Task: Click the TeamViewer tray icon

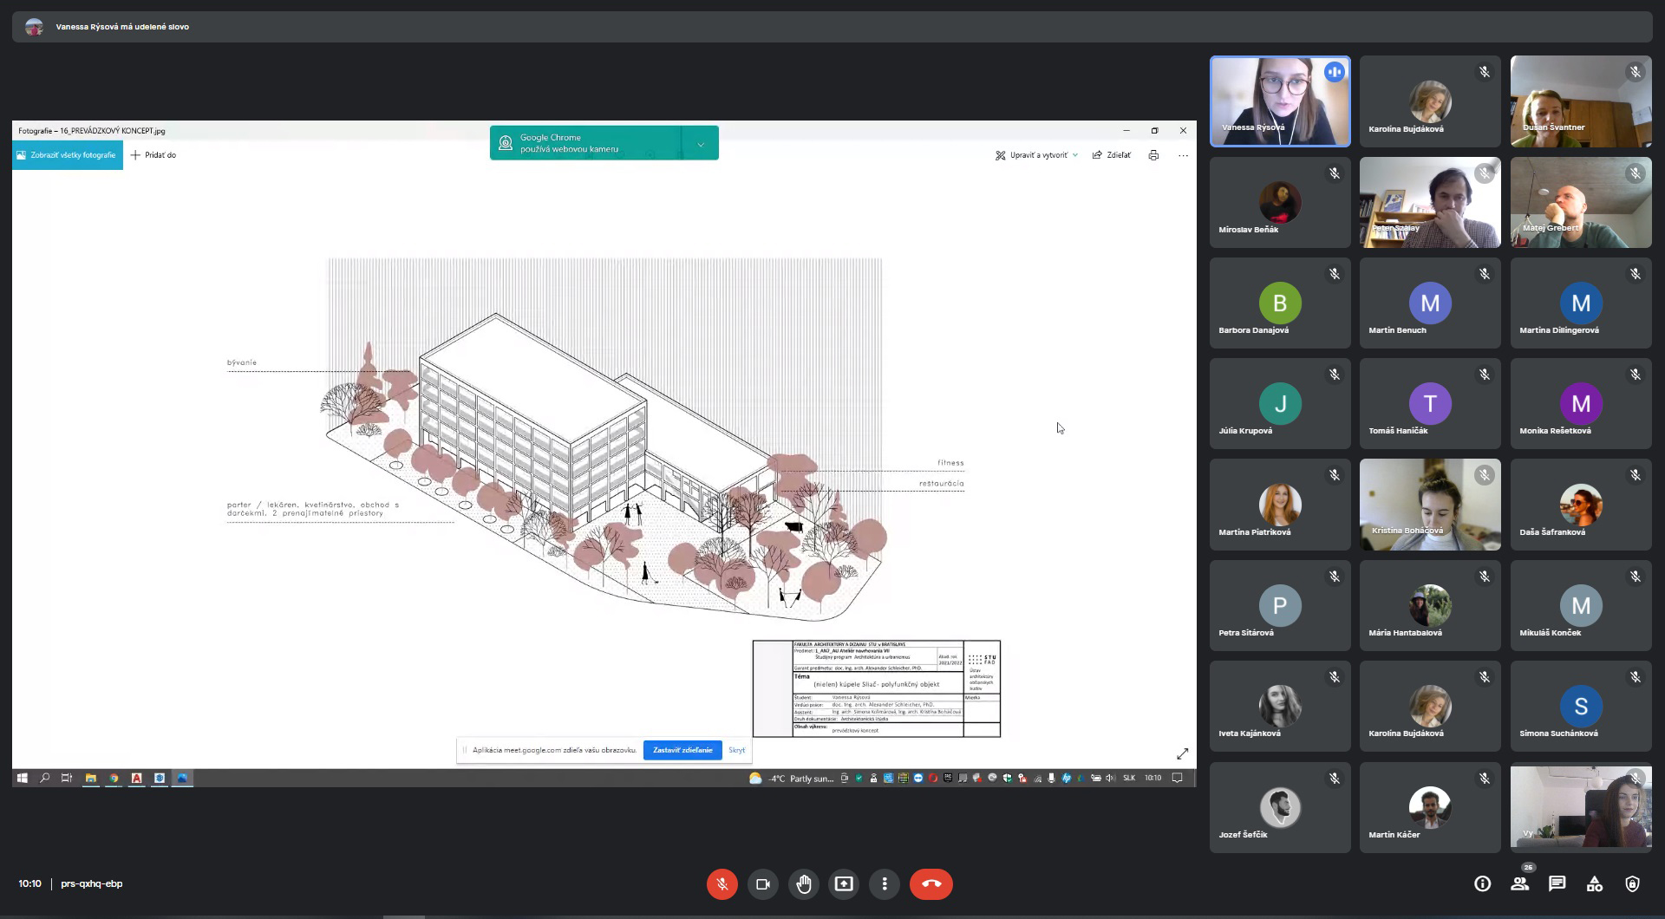Action: tap(918, 779)
